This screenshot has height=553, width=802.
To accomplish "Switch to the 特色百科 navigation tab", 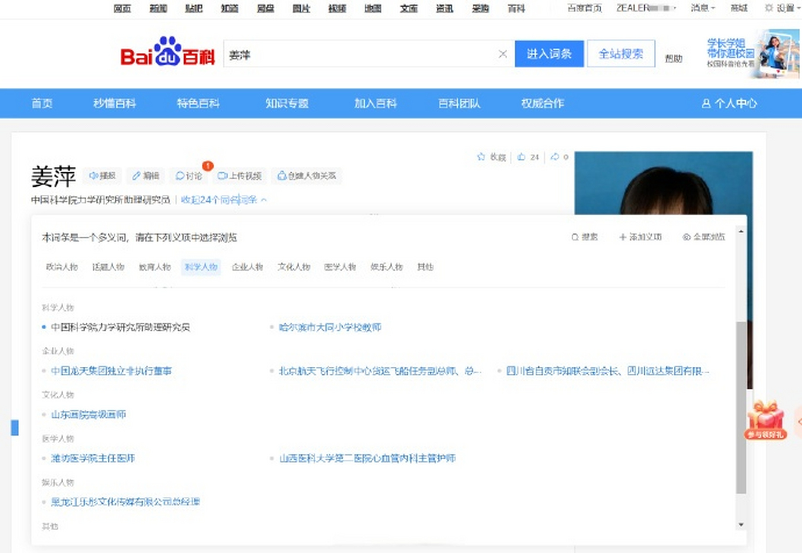I will tap(198, 103).
